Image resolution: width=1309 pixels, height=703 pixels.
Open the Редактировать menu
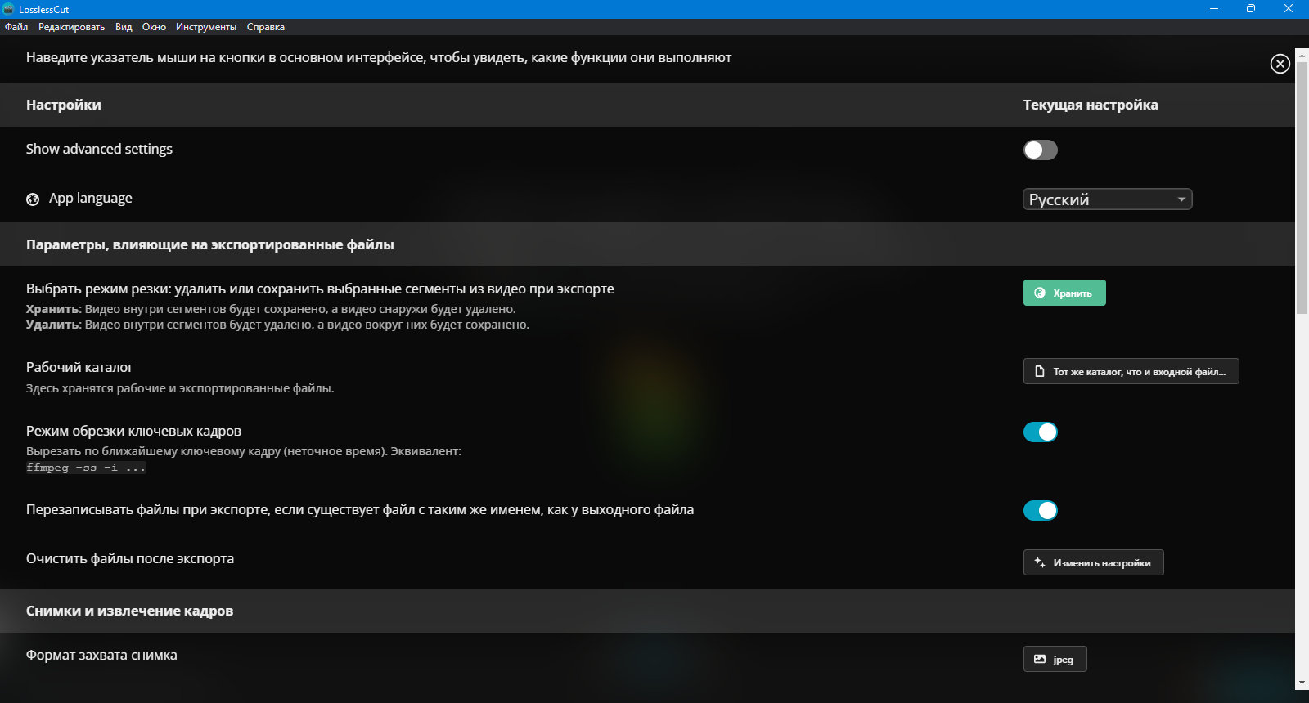coord(72,27)
